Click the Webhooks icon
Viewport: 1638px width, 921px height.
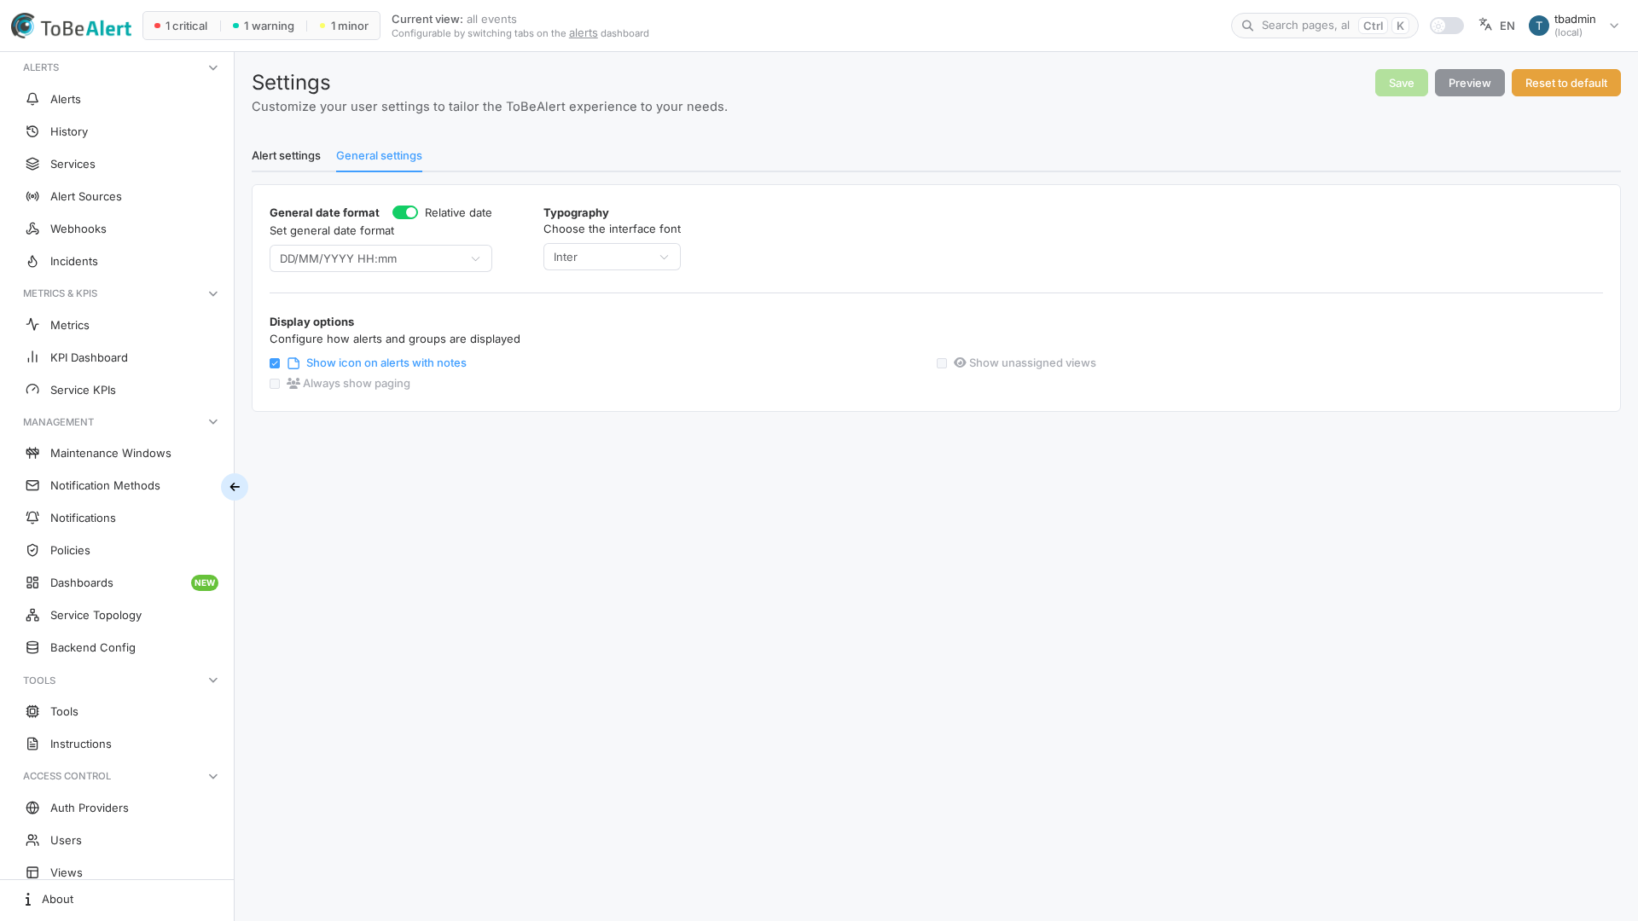[32, 229]
